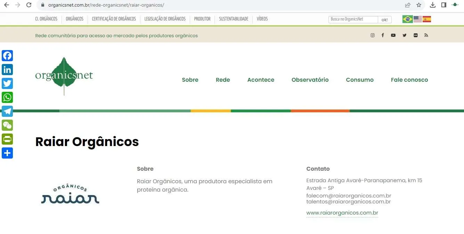Screen dimensions: 464x234
Task: Open the Observatório menu item
Action: point(310,80)
